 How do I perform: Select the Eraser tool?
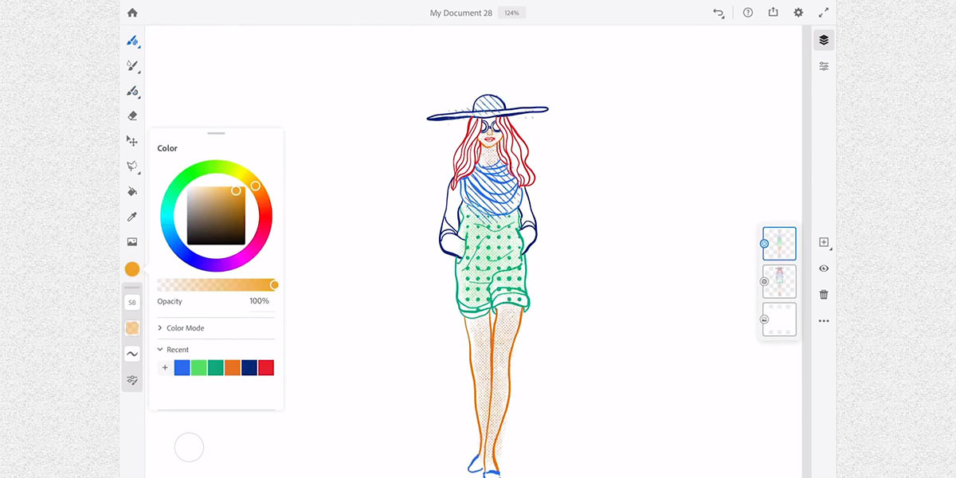tap(132, 116)
